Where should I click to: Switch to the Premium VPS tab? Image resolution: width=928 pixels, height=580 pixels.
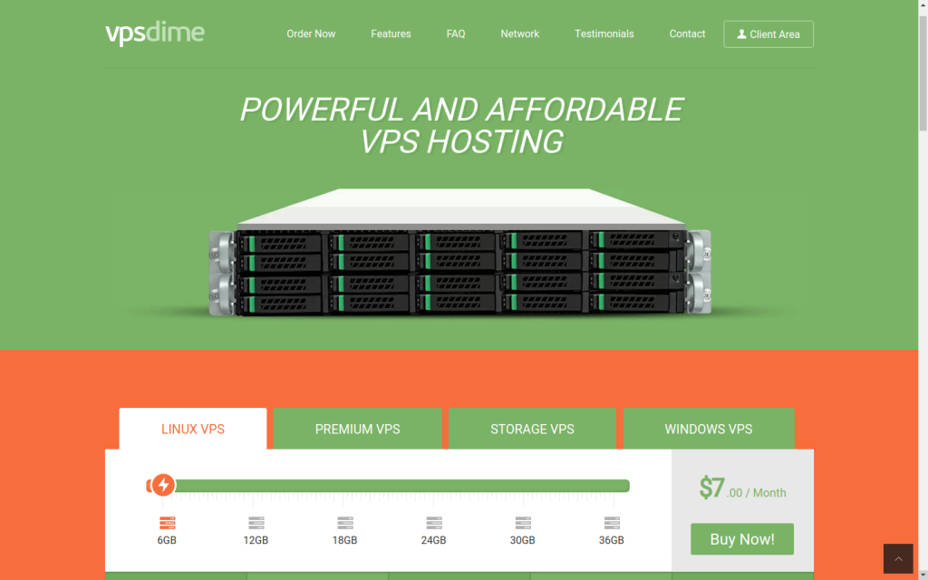pyautogui.click(x=357, y=429)
